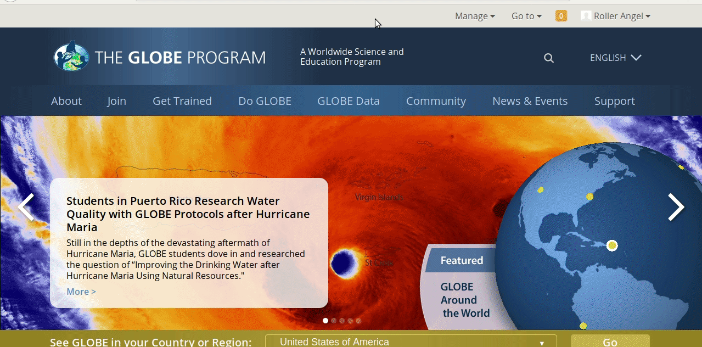Click GLOBE Around the World text
The width and height of the screenshot is (702, 347).
pos(465,300)
